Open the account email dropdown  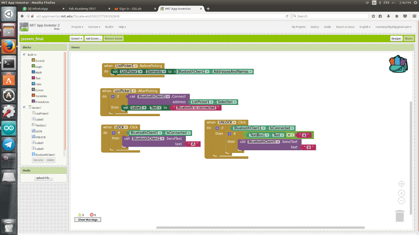tap(393, 27)
